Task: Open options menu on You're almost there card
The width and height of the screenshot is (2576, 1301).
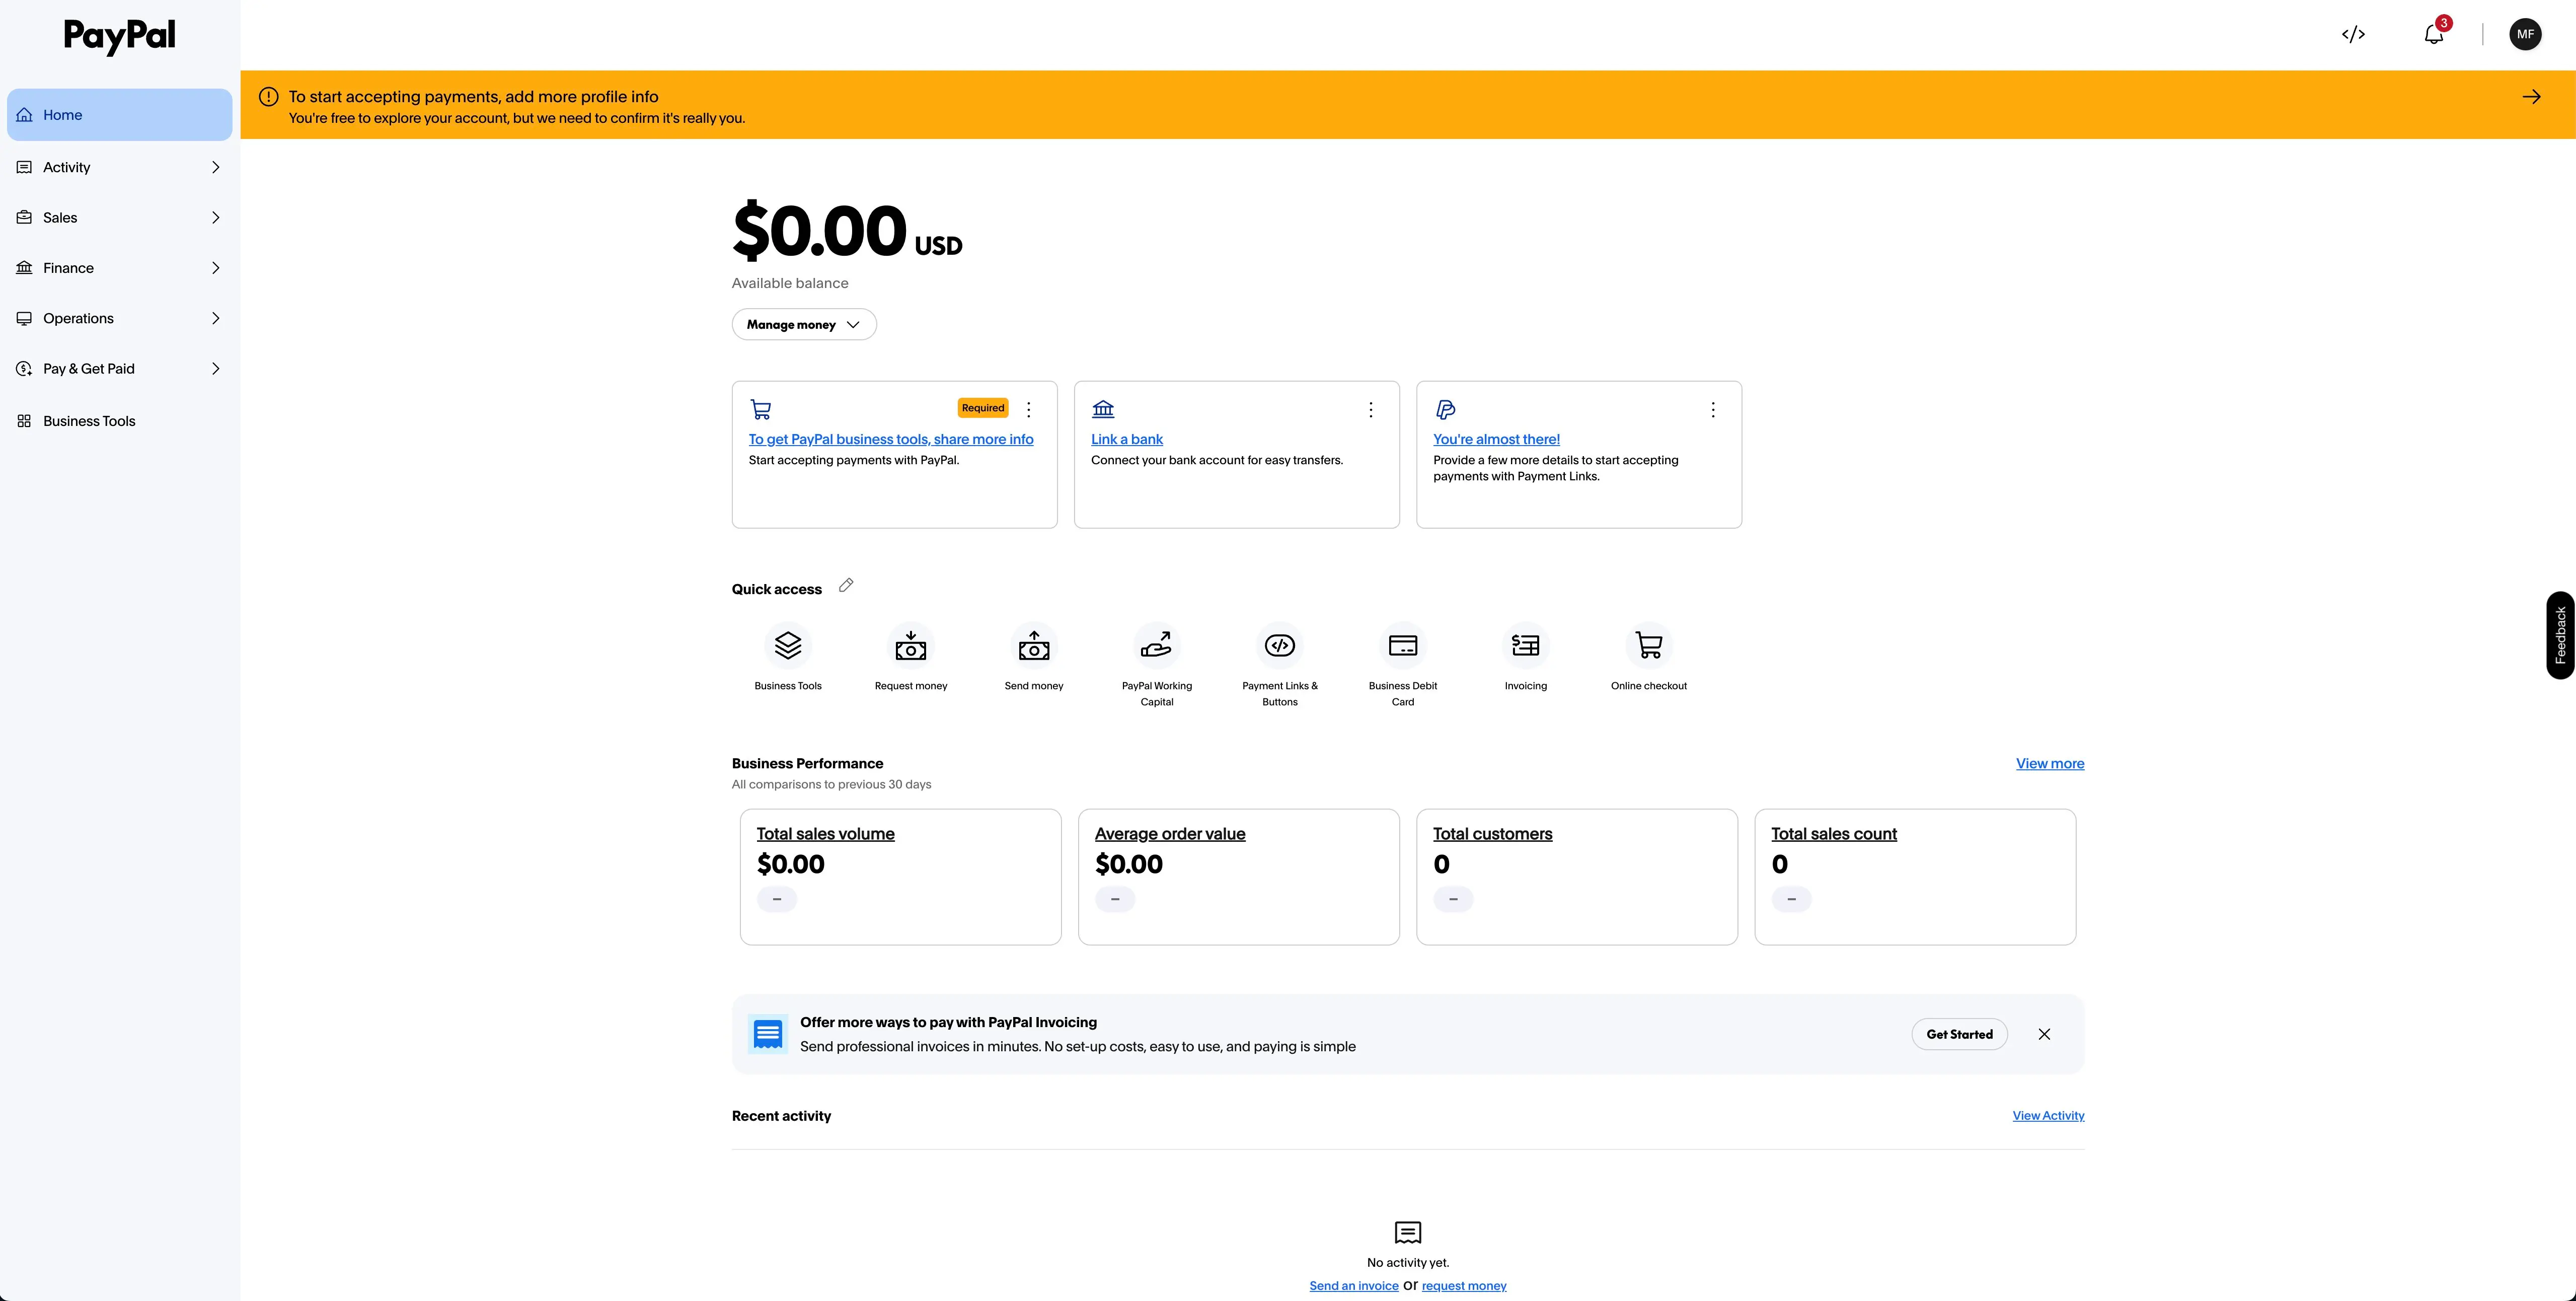Action: pyautogui.click(x=1712, y=409)
